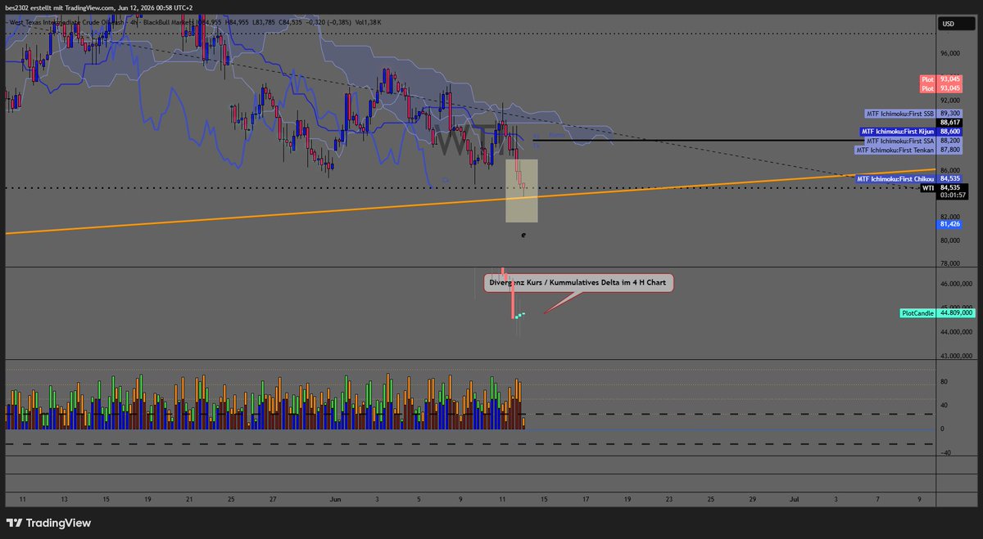Select the MTF Ichimoku:First SSA label

click(x=913, y=140)
